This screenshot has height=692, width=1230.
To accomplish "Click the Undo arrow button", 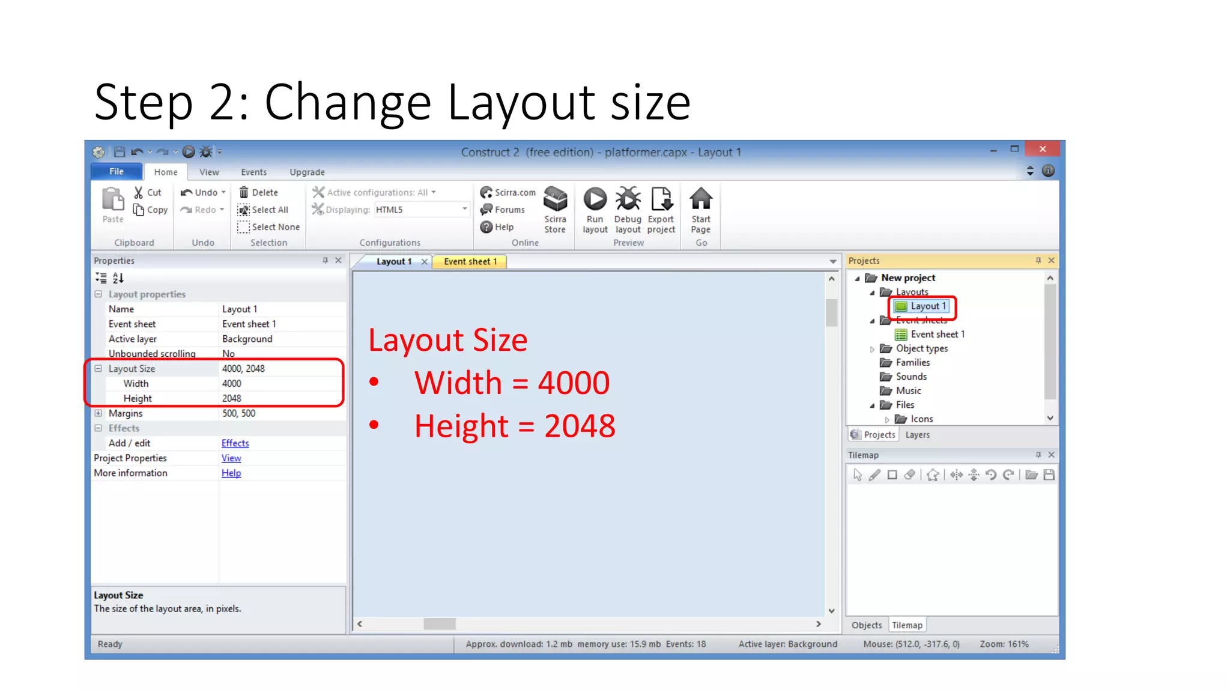I will pos(199,192).
